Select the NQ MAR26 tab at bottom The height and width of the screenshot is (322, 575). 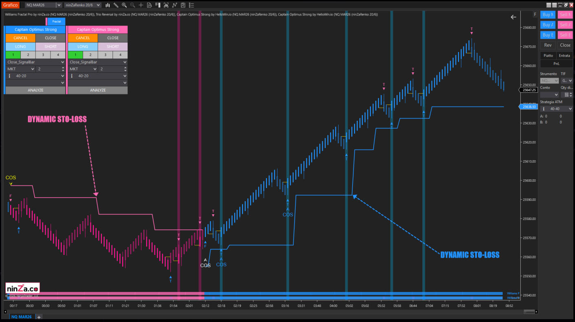(22, 317)
